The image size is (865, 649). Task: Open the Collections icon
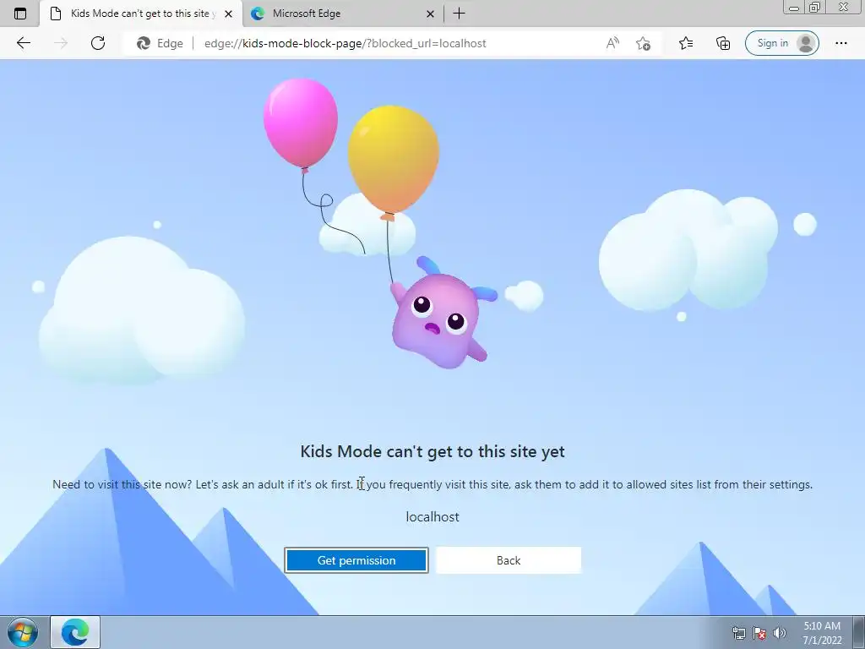(x=723, y=43)
